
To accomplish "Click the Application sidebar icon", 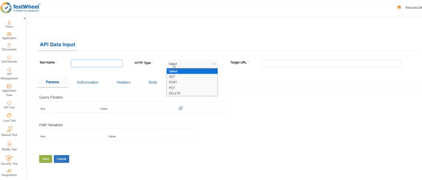I will tap(9, 34).
